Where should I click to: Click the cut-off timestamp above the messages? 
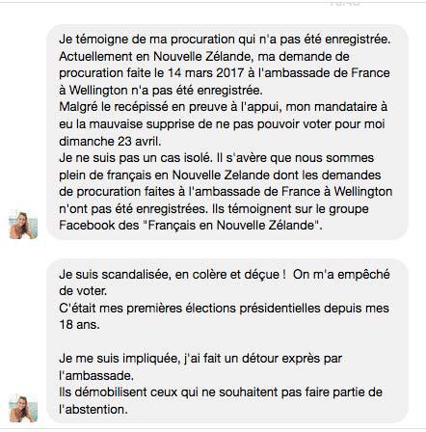[345, 3]
